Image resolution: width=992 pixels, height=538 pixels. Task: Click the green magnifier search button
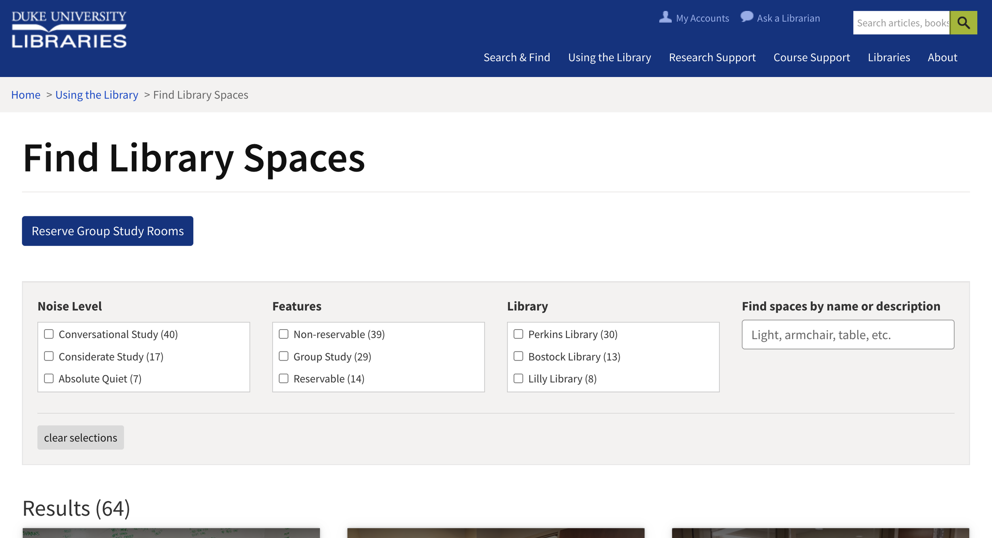pos(963,23)
